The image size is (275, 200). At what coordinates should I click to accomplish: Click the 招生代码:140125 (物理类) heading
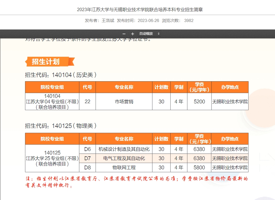(x=61, y=126)
